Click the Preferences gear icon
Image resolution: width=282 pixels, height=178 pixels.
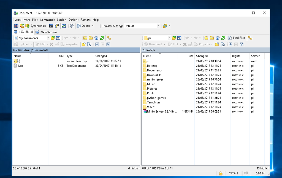pyautogui.click(x=72, y=26)
